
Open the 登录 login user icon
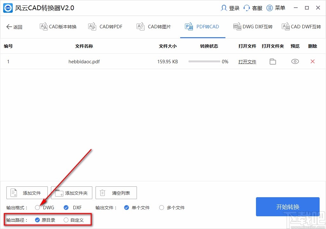coord(224,8)
